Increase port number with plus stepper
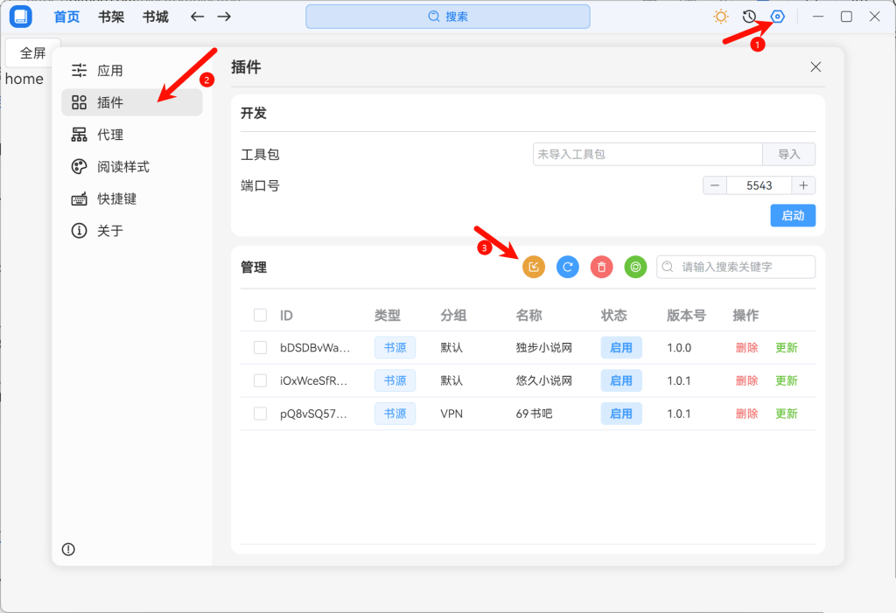Screen dimensions: 896x613 803,185
